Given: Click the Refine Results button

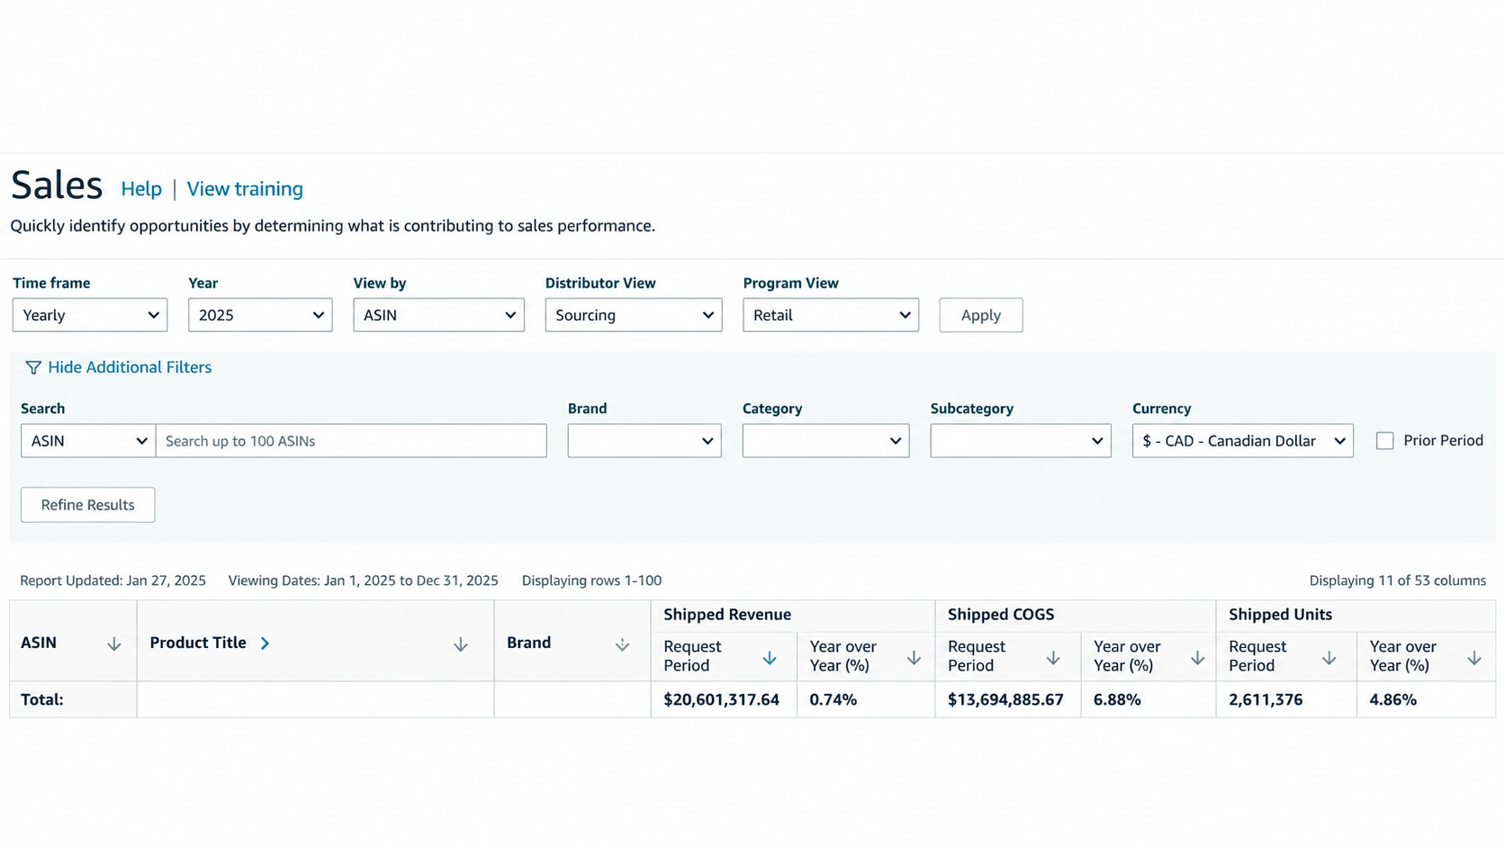Looking at the screenshot, I should click(88, 505).
